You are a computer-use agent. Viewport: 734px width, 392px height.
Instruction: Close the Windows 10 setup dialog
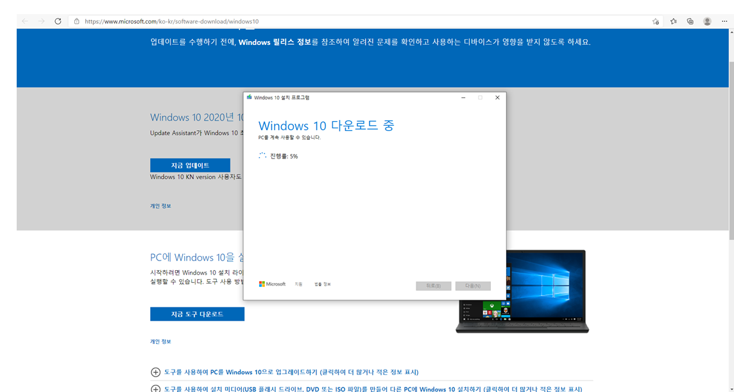click(x=497, y=98)
